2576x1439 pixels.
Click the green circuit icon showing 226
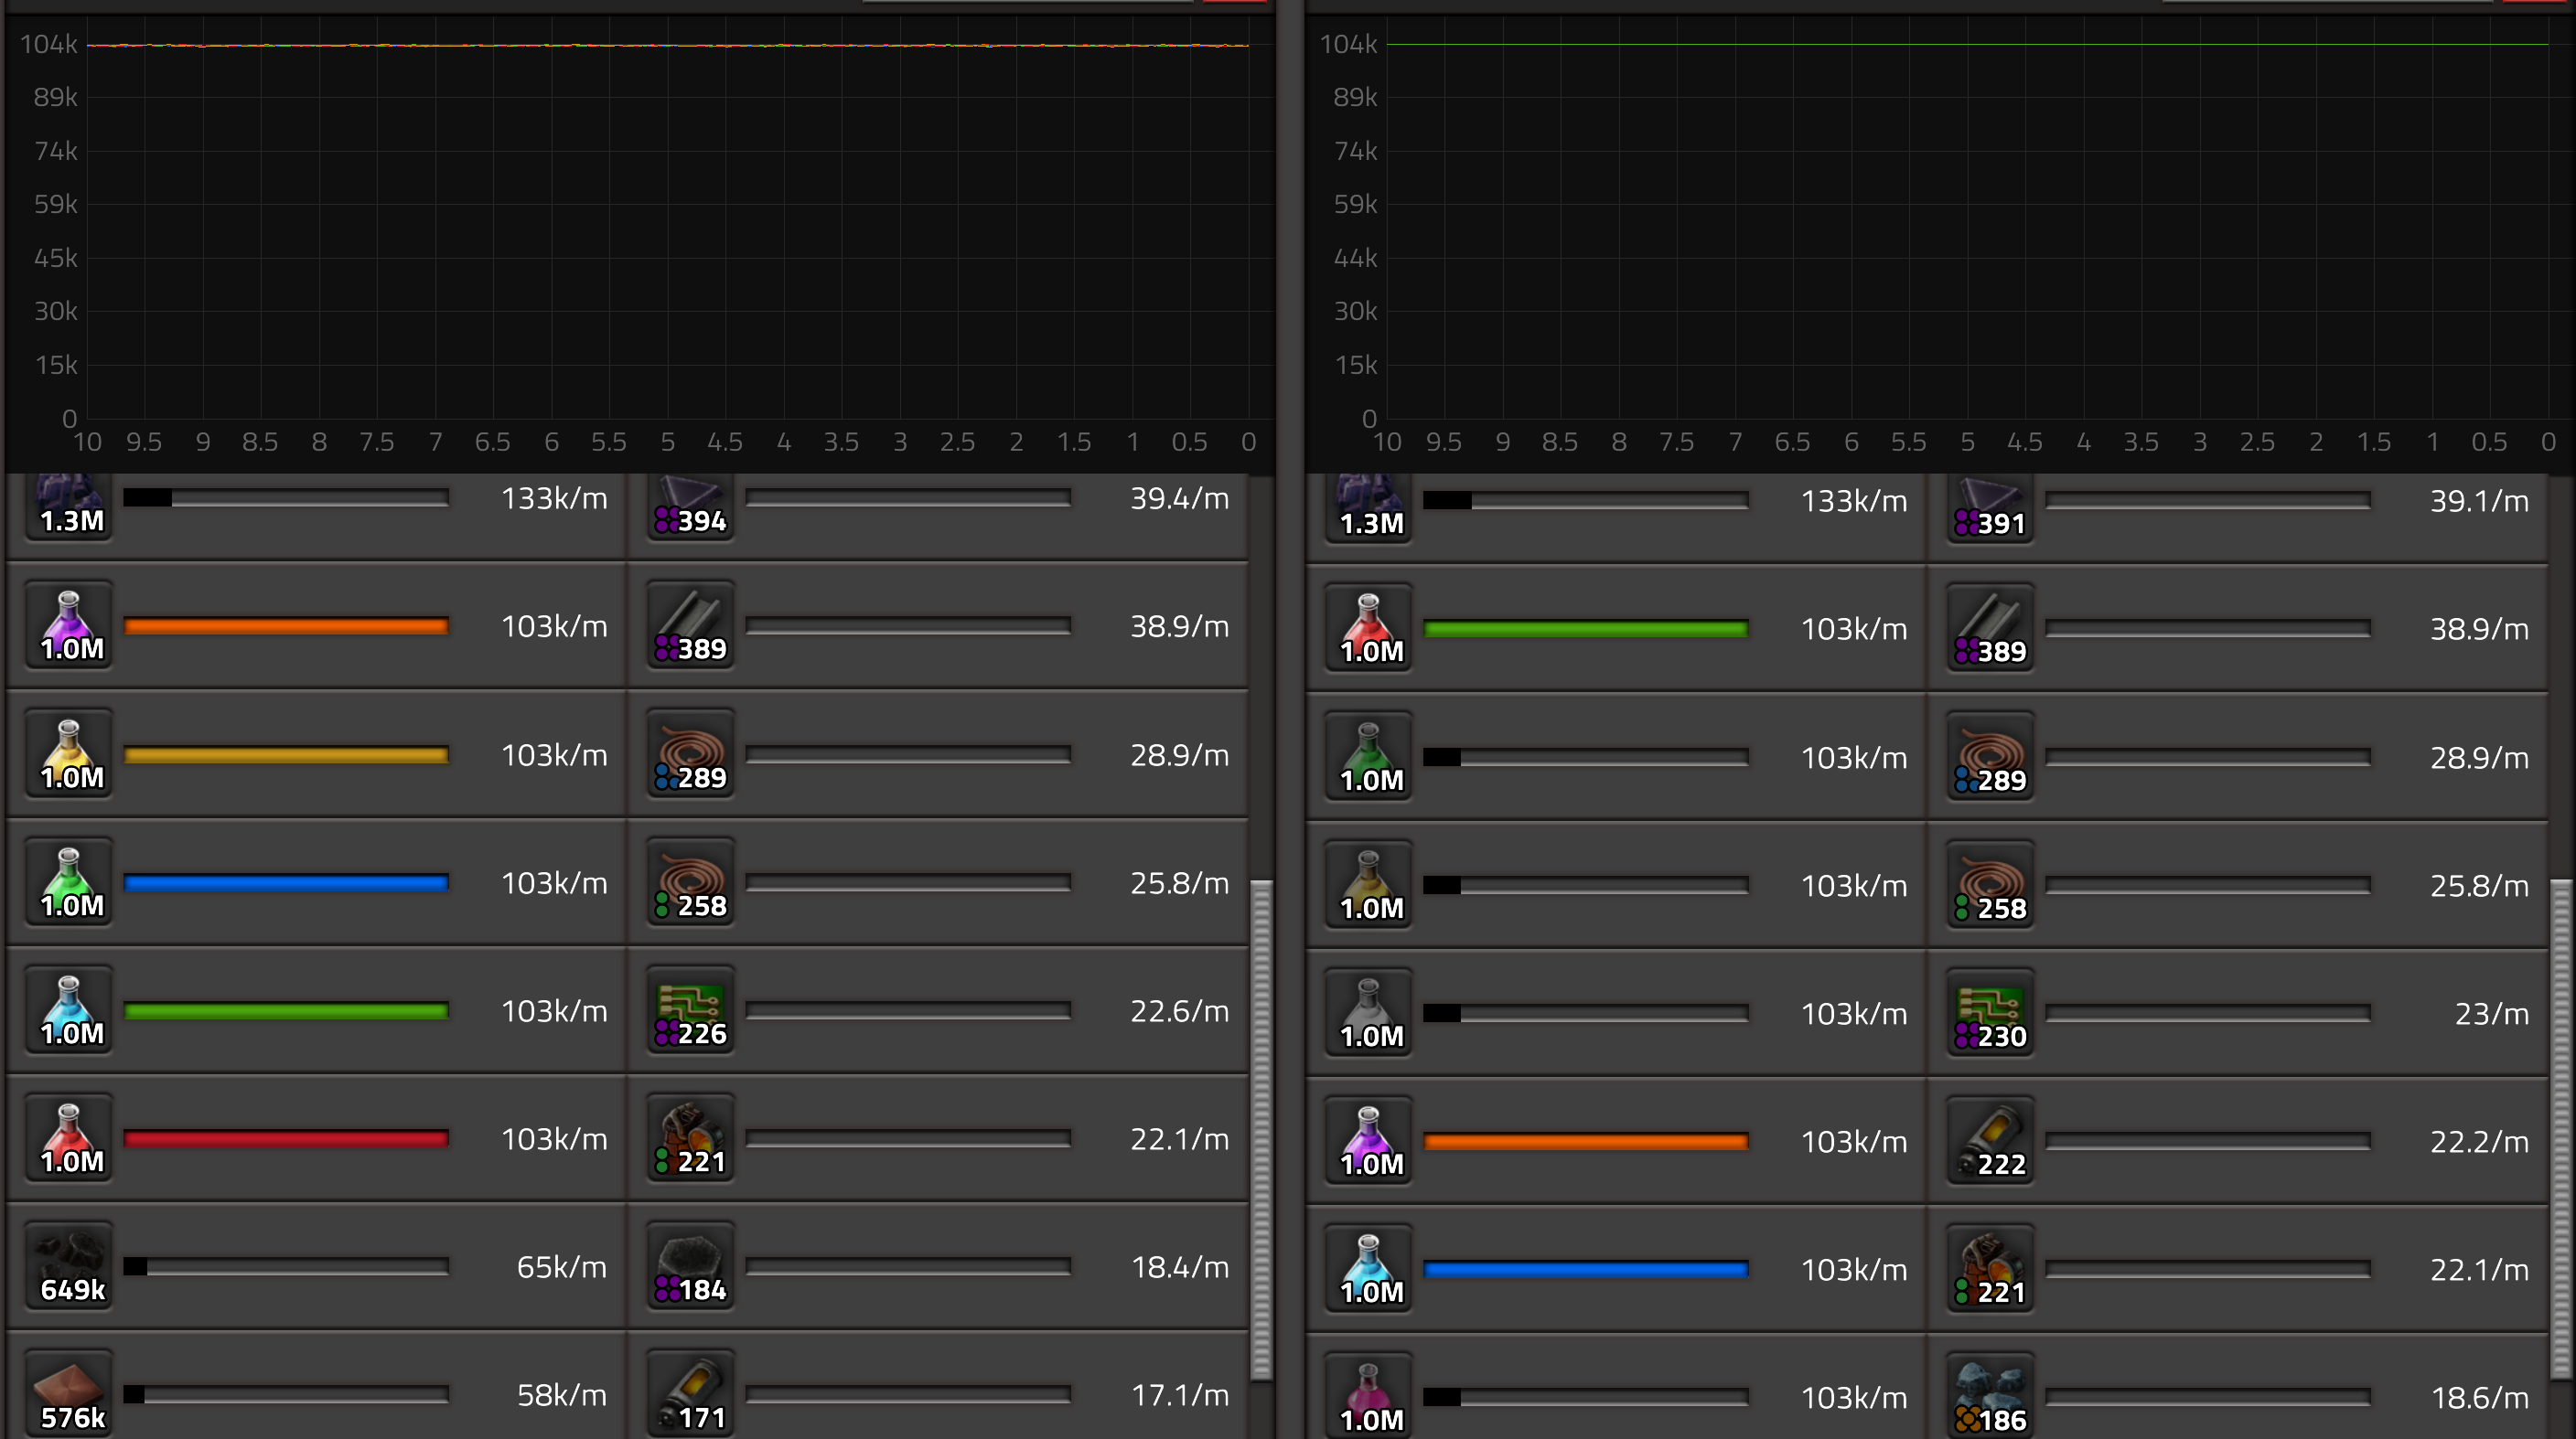691,1009
